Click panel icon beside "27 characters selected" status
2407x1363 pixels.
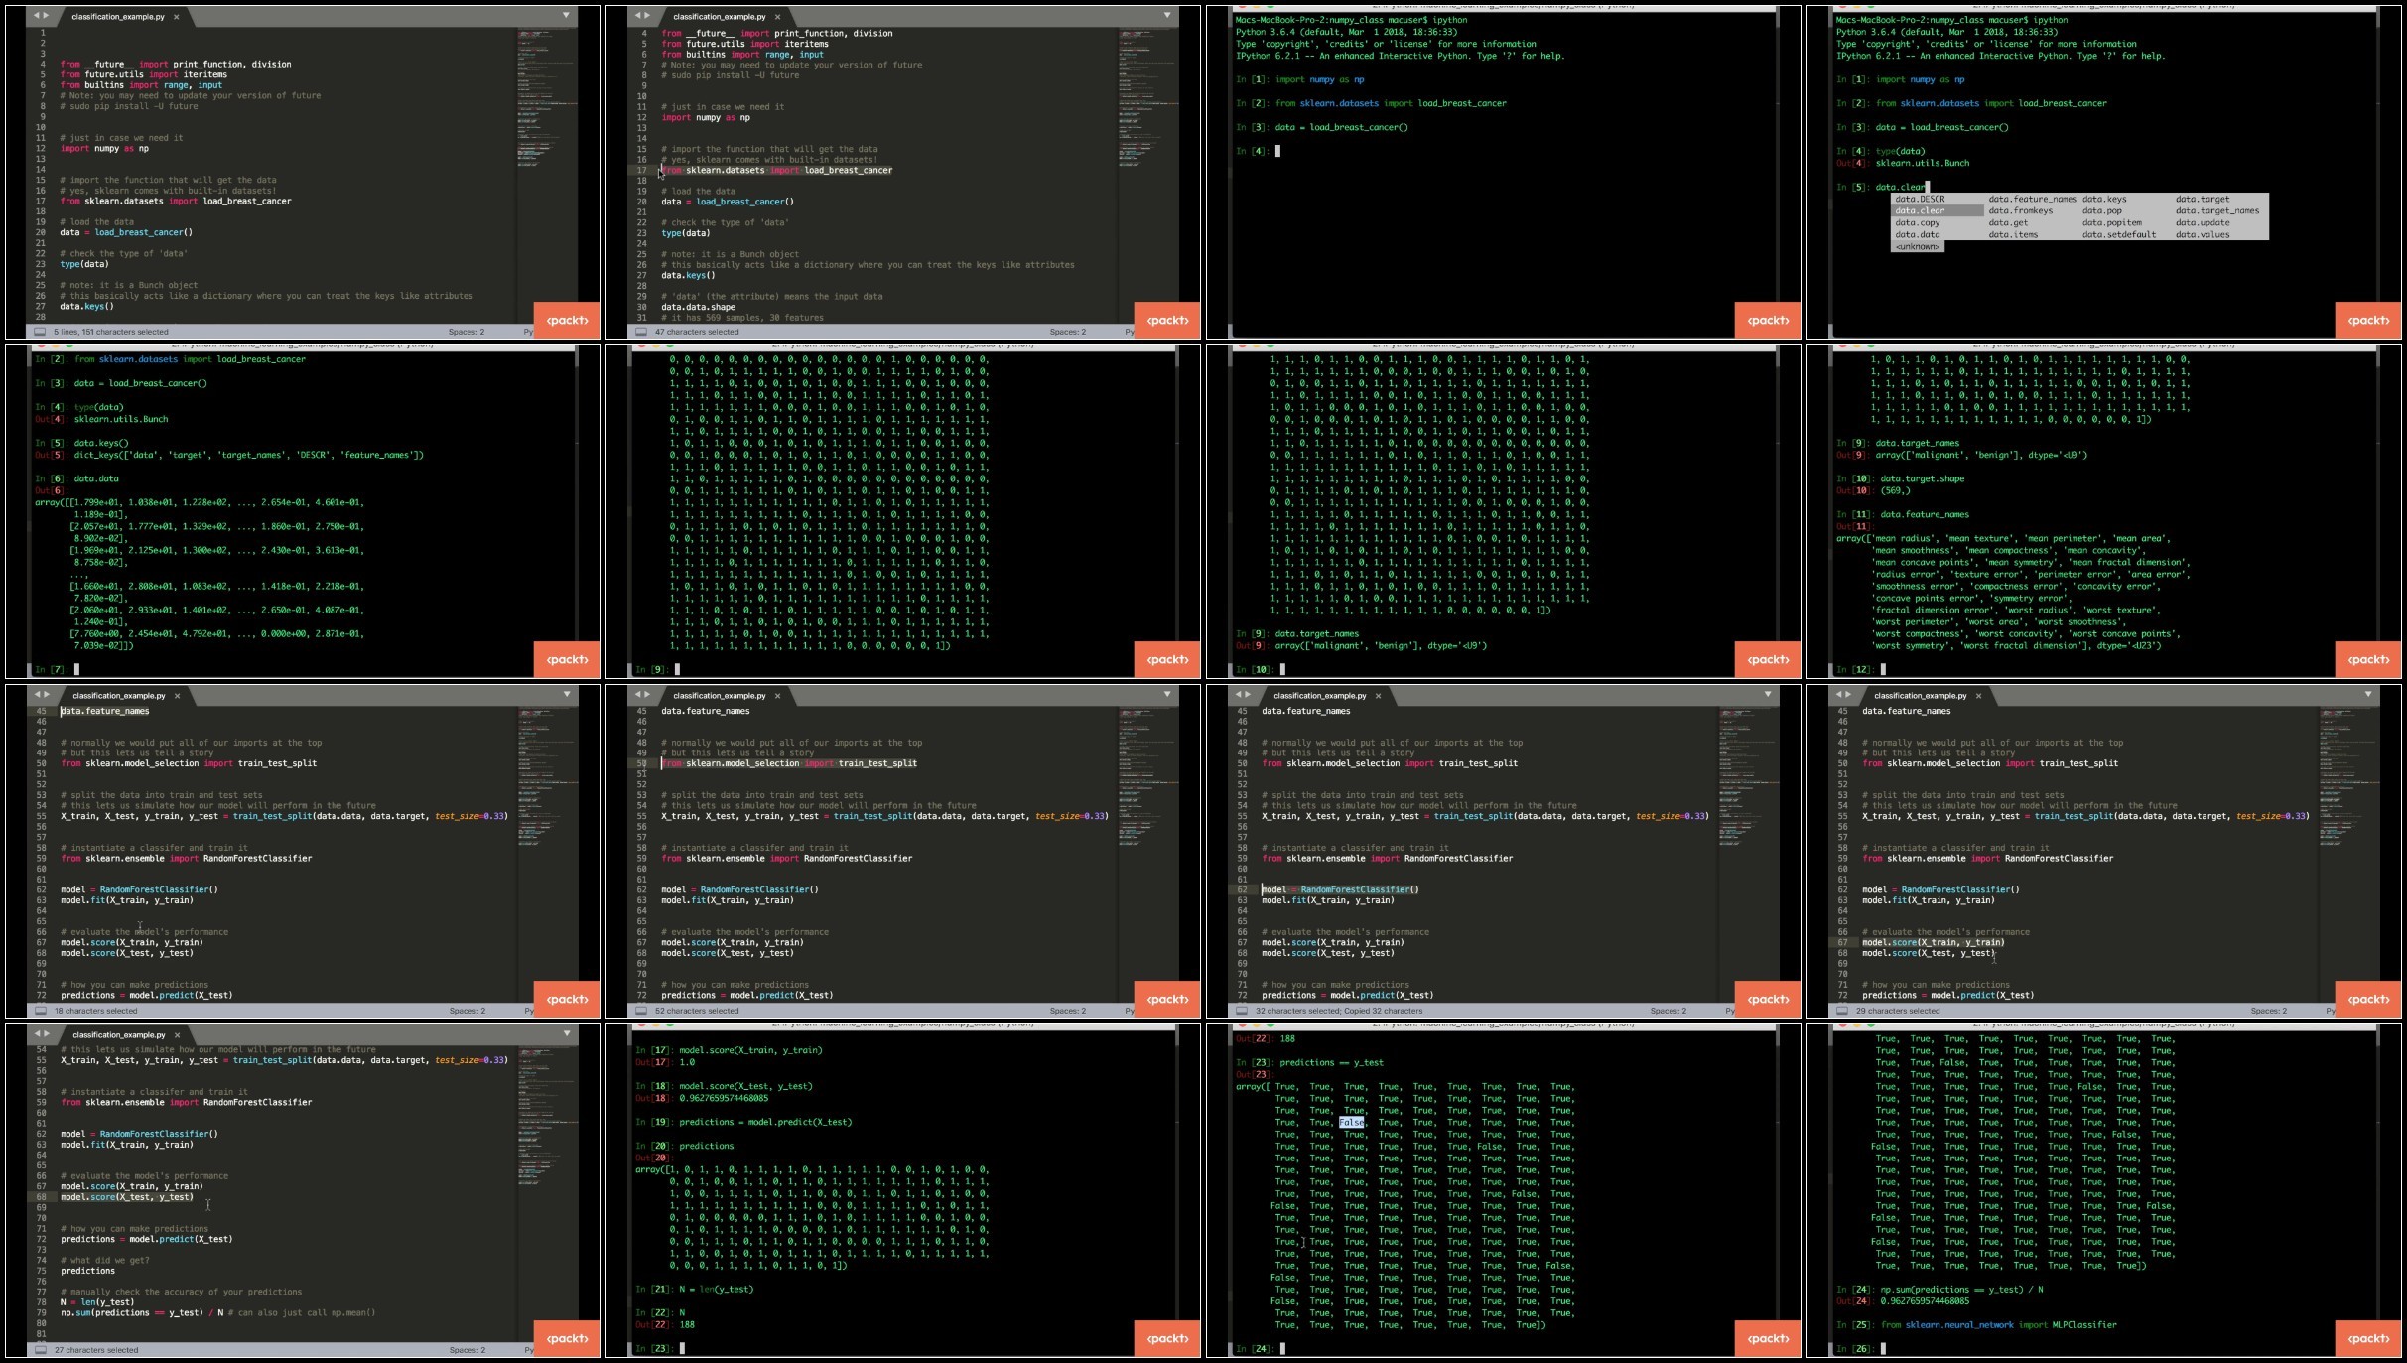point(40,1350)
